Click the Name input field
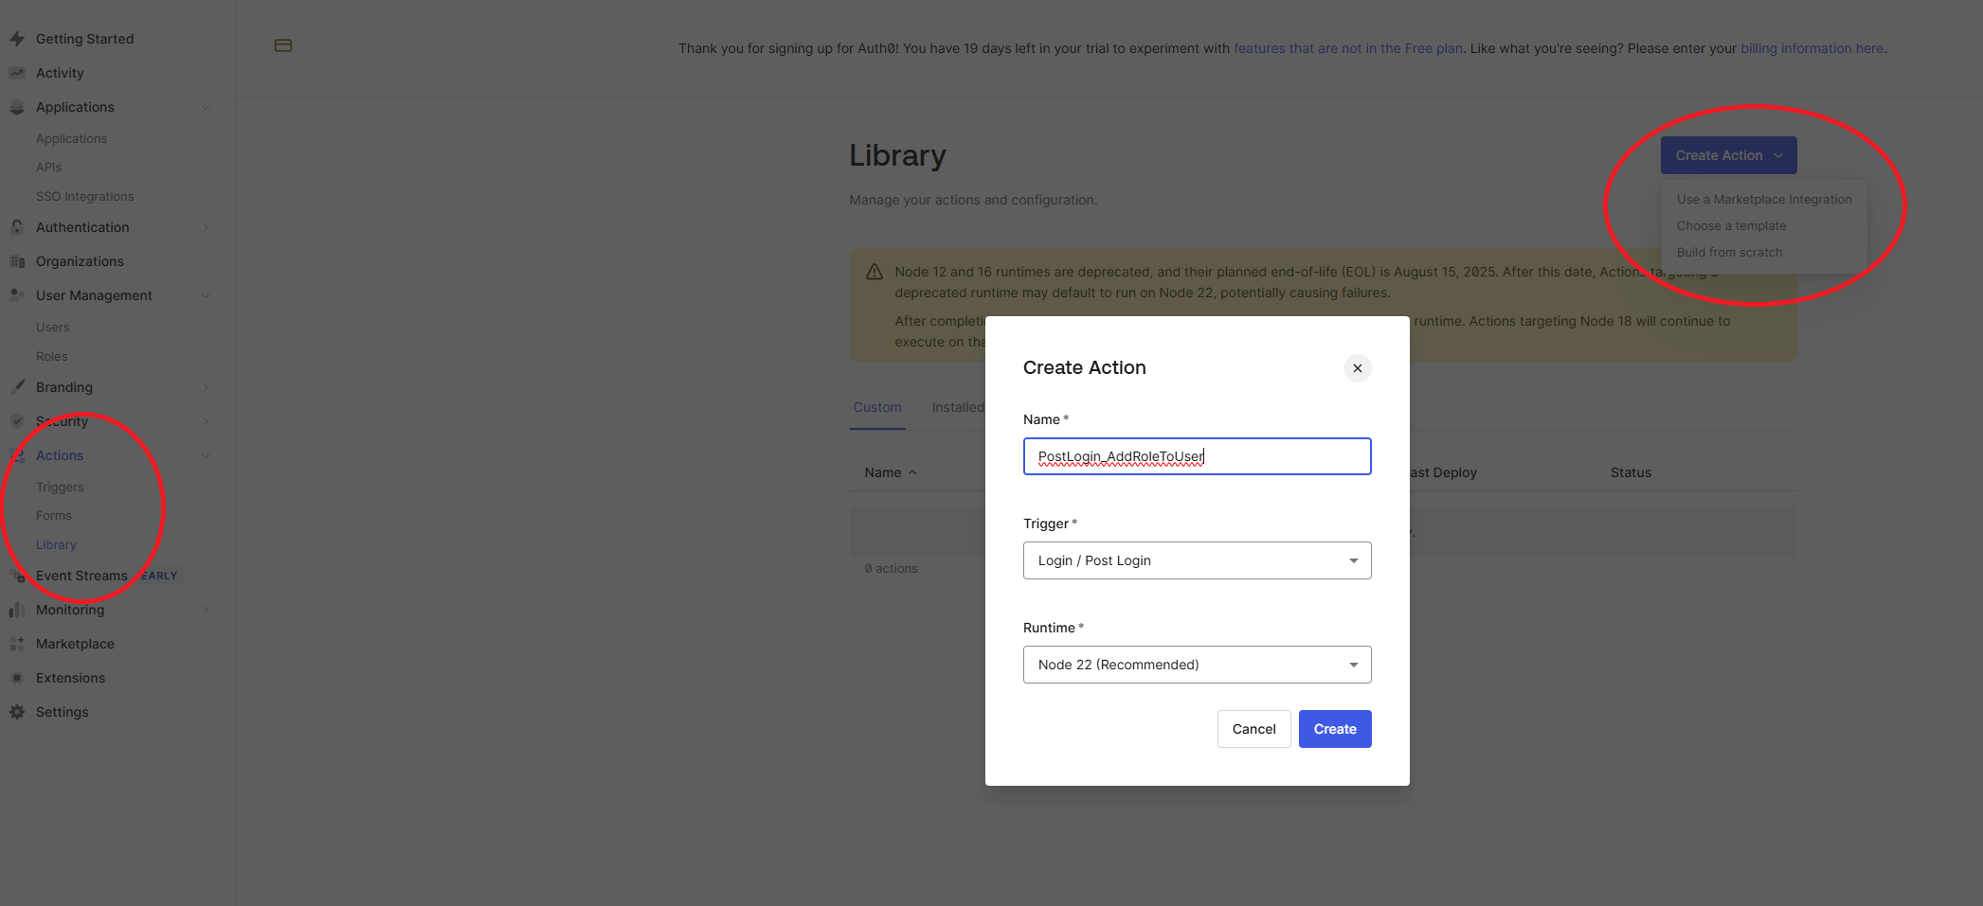 click(1197, 456)
